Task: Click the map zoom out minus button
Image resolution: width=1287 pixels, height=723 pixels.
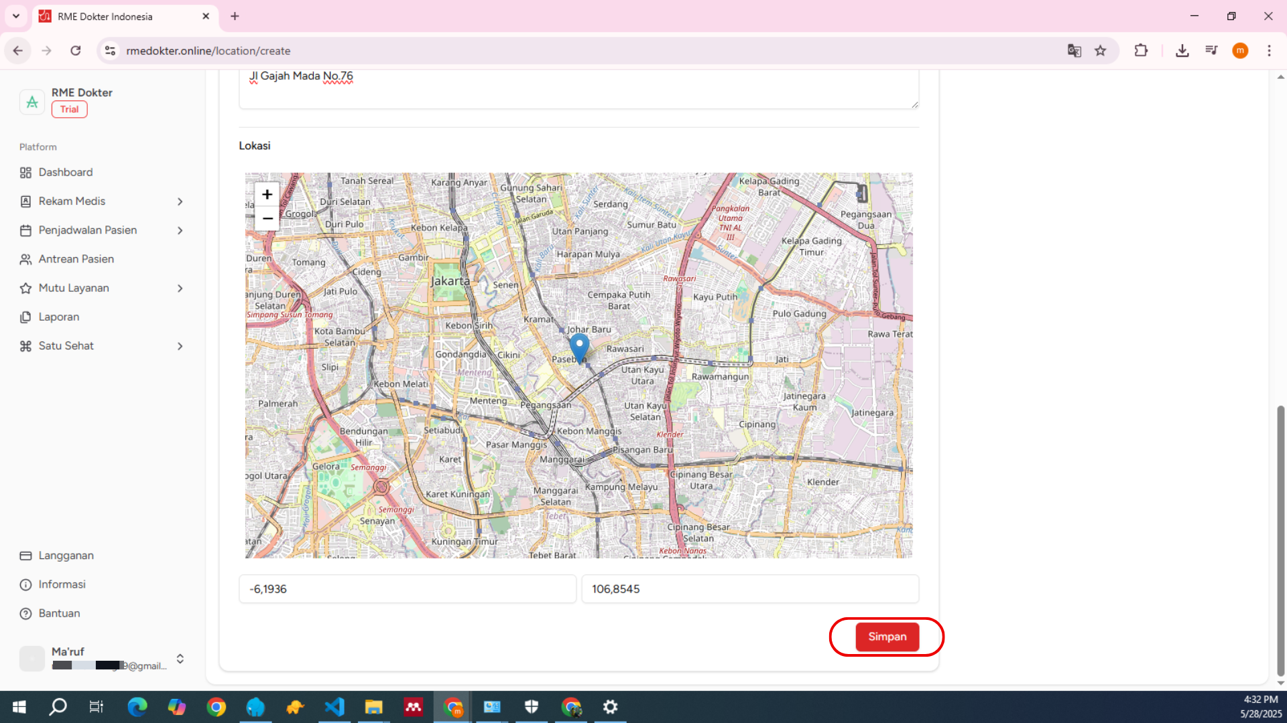Action: [267, 219]
